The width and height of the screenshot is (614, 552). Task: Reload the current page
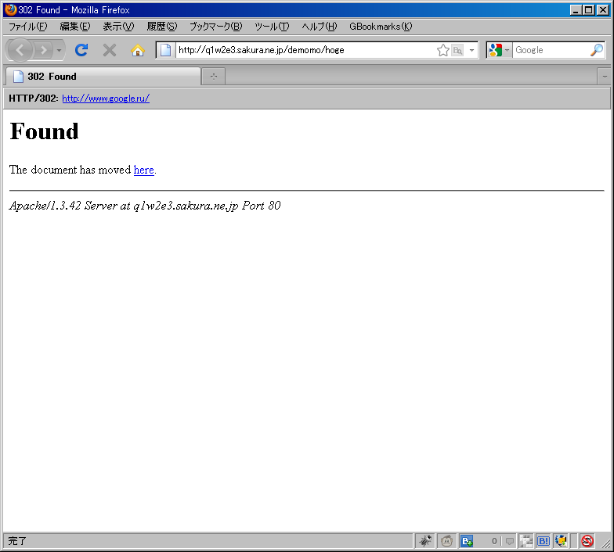[x=81, y=50]
